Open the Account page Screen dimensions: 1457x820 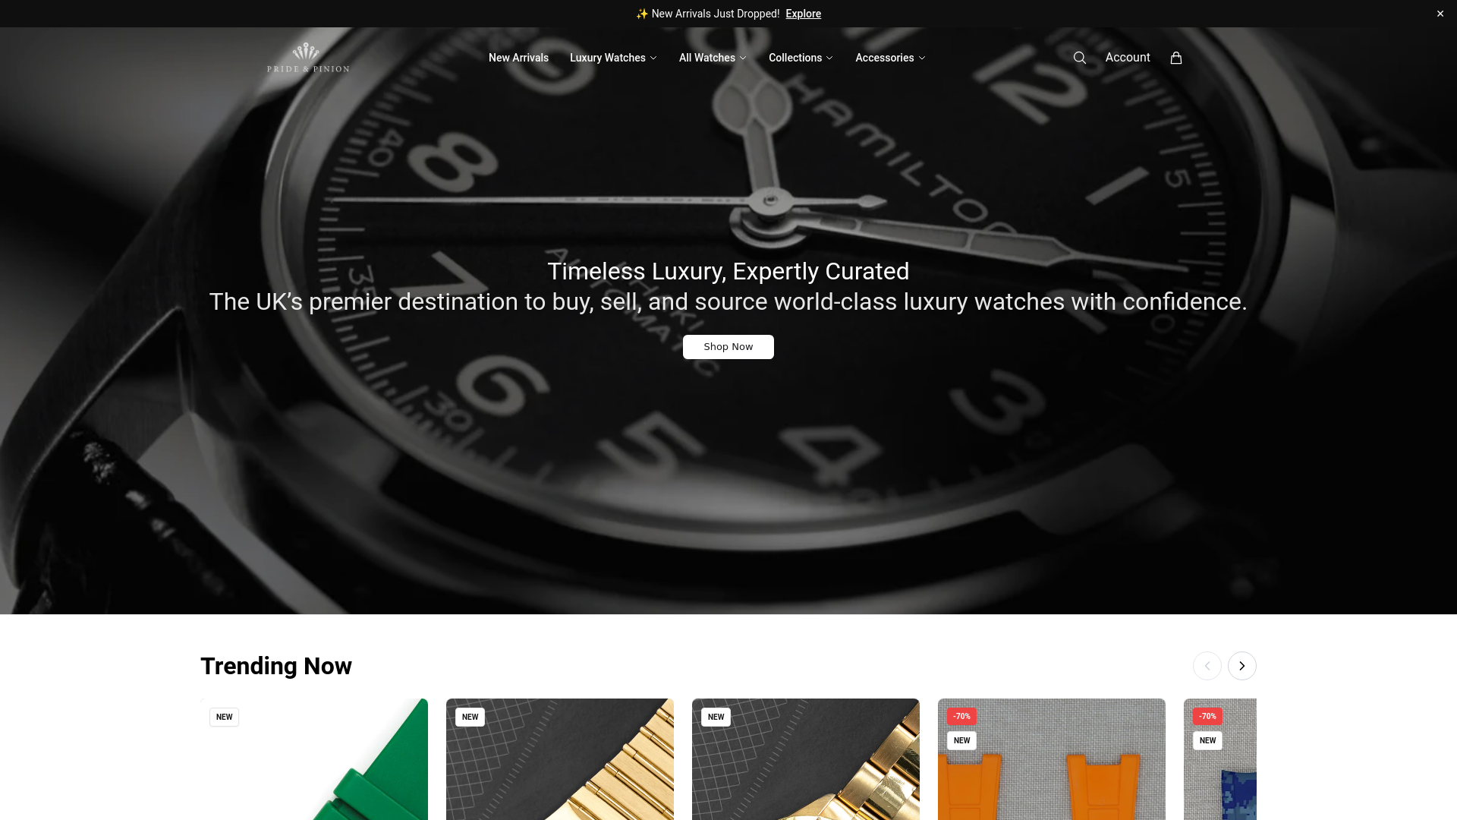click(1128, 58)
